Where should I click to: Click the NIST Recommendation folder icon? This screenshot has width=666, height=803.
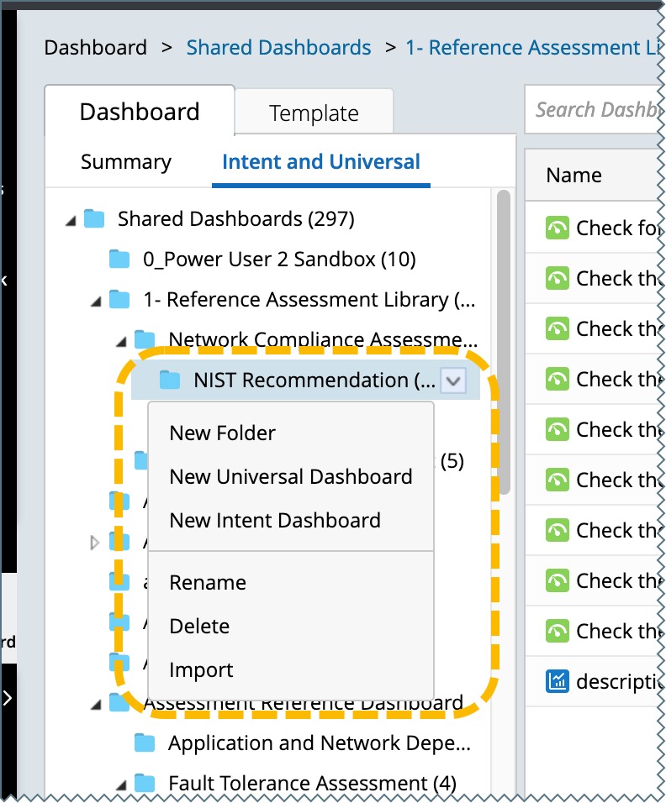click(x=170, y=381)
